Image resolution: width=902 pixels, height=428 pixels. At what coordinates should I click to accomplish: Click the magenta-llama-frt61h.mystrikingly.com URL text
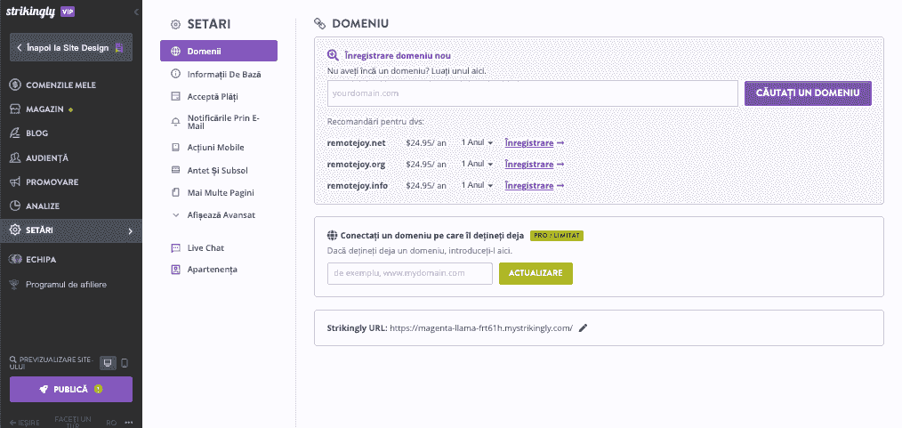click(x=481, y=328)
